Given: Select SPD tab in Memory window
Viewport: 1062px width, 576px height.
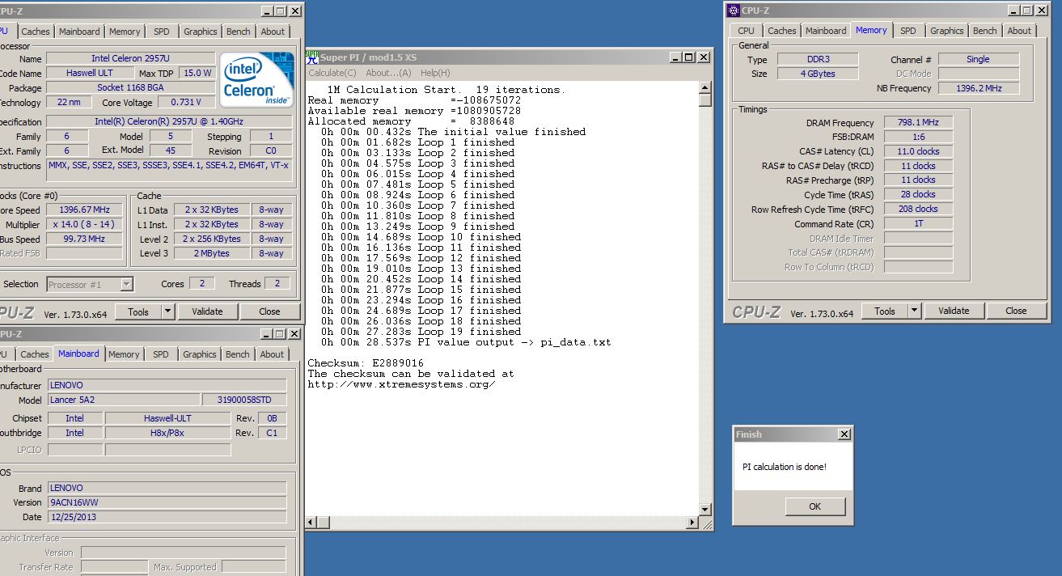Looking at the screenshot, I should (908, 31).
